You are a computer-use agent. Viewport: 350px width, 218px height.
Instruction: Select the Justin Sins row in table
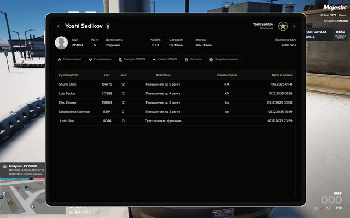(175, 121)
